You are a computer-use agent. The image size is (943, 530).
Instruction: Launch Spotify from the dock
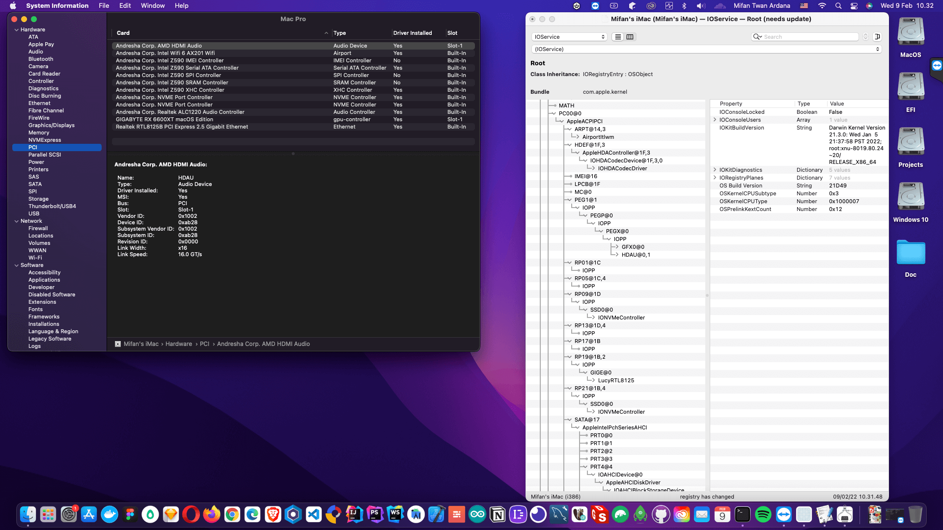pos(763,514)
